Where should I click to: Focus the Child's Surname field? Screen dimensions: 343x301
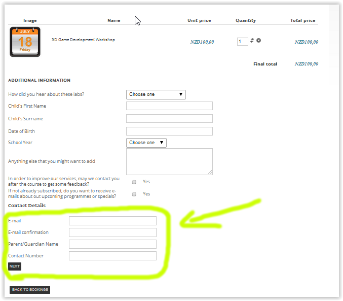pos(169,119)
